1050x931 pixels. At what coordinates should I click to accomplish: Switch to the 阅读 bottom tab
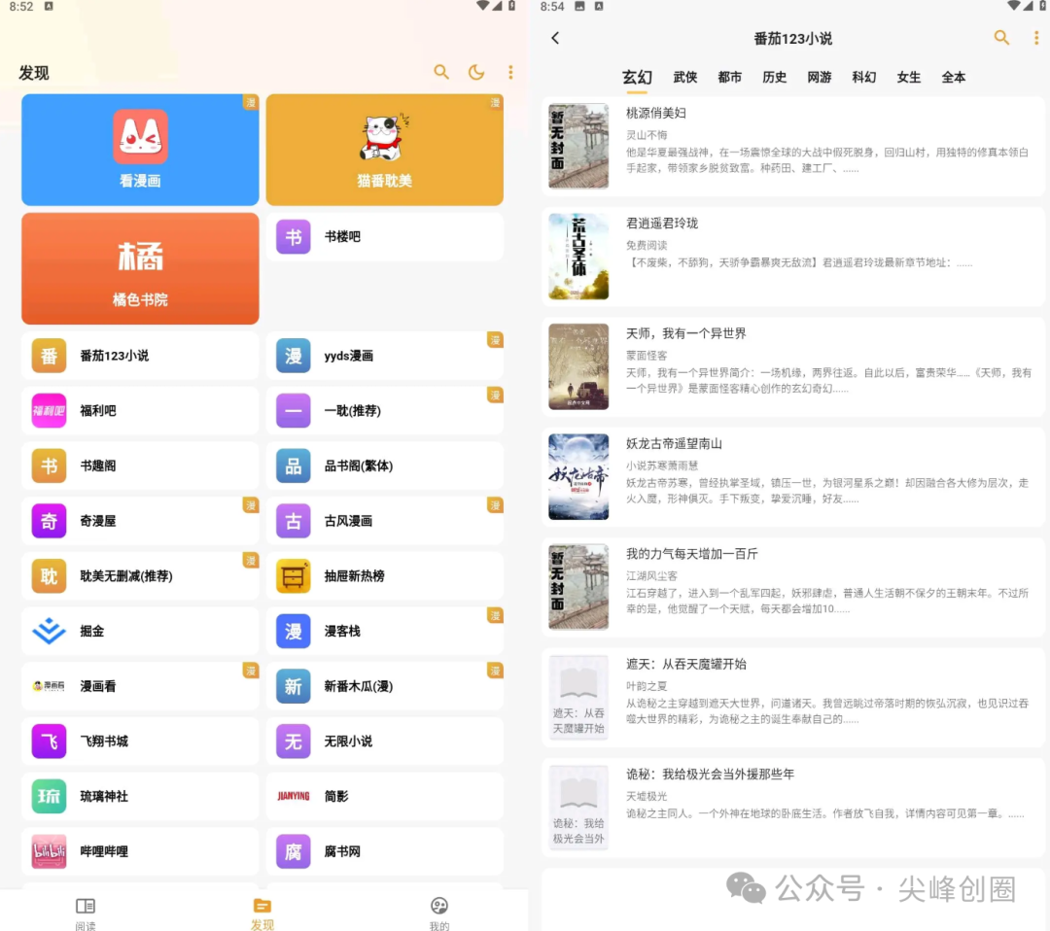[x=86, y=914]
